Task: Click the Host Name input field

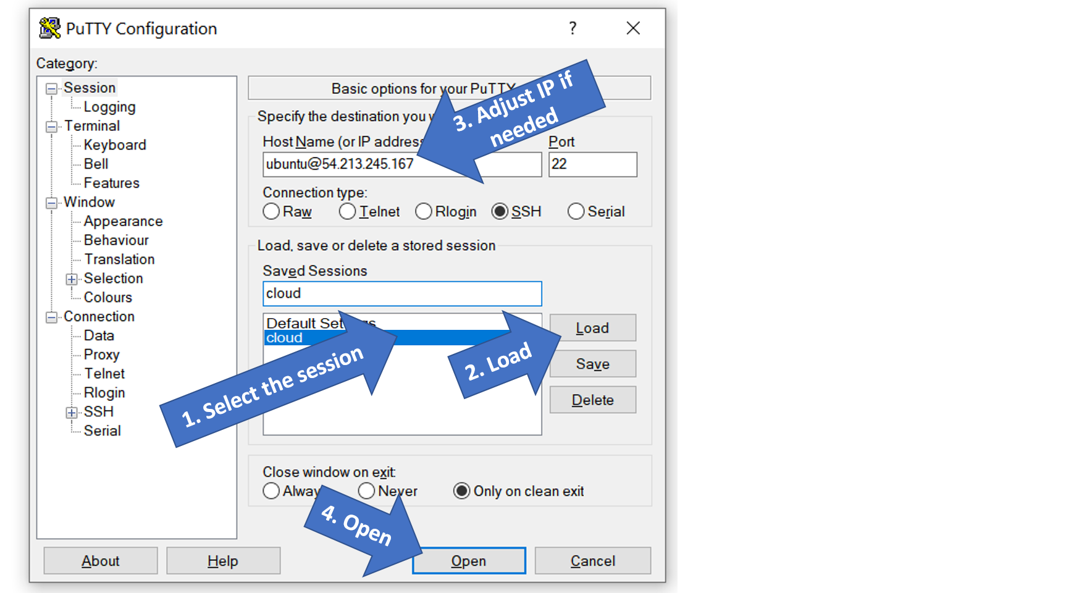Action: pos(402,164)
